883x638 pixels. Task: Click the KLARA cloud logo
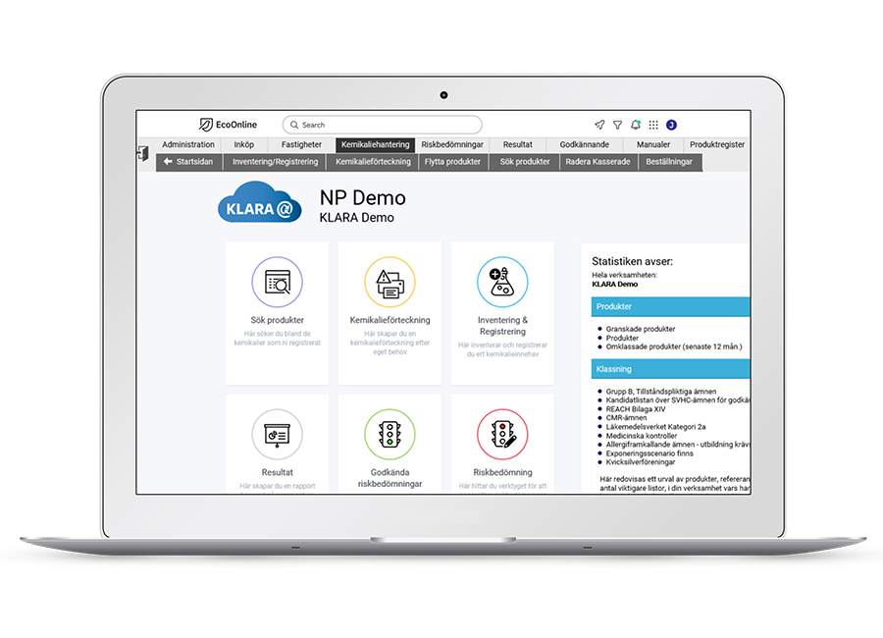[259, 204]
